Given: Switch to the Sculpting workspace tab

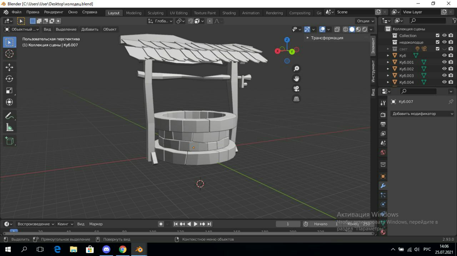Looking at the screenshot, I should click(x=155, y=13).
